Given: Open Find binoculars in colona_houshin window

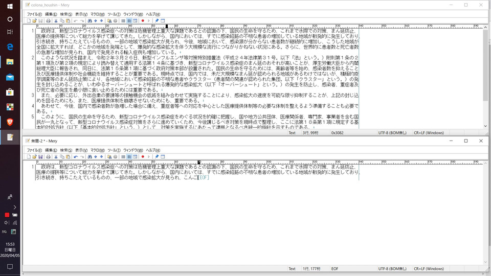Looking at the screenshot, I should tap(90, 21).
